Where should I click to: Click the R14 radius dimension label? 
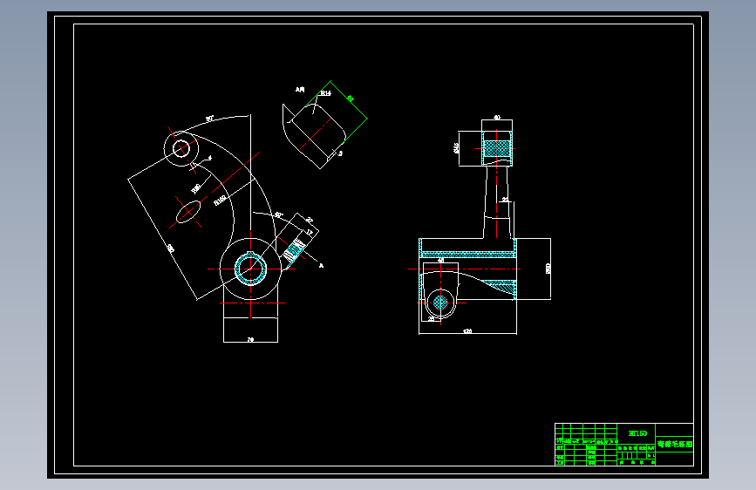(326, 93)
